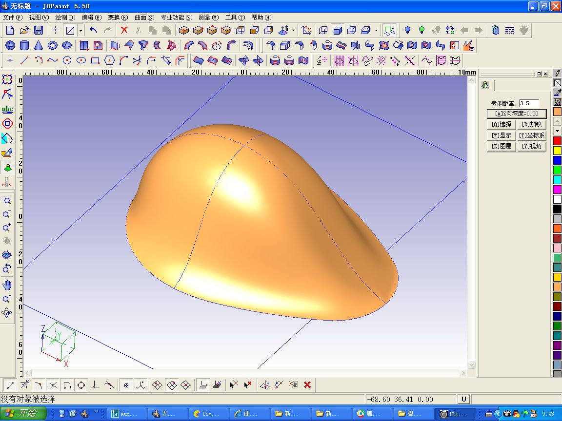The image size is (562, 421).
Task: Toggle tangent snap in bottom toolbar
Action: tap(109, 385)
